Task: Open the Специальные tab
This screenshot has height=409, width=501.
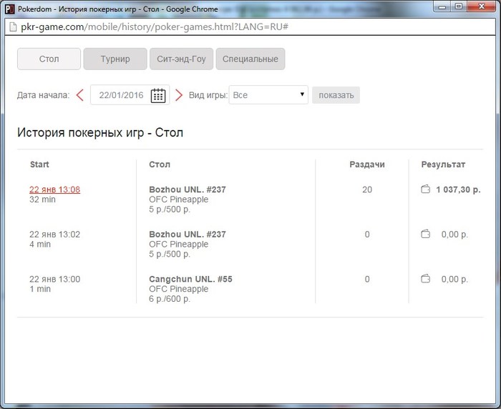Action: click(250, 59)
